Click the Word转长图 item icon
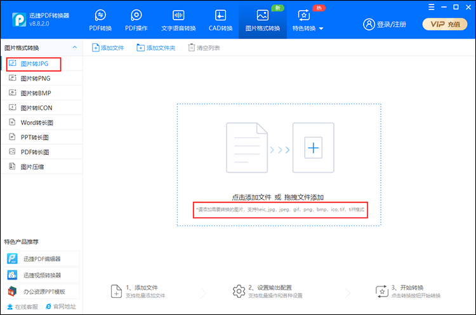476x315 pixels. tap(12, 122)
